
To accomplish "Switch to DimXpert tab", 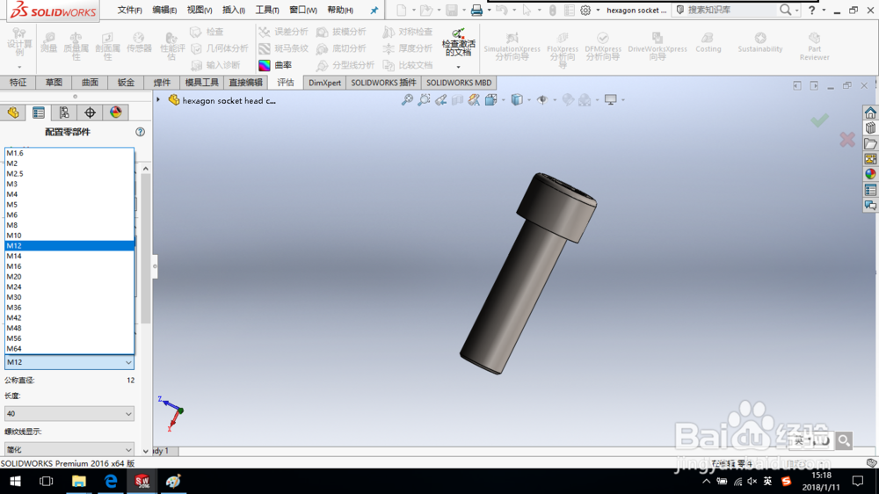I will 324,83.
